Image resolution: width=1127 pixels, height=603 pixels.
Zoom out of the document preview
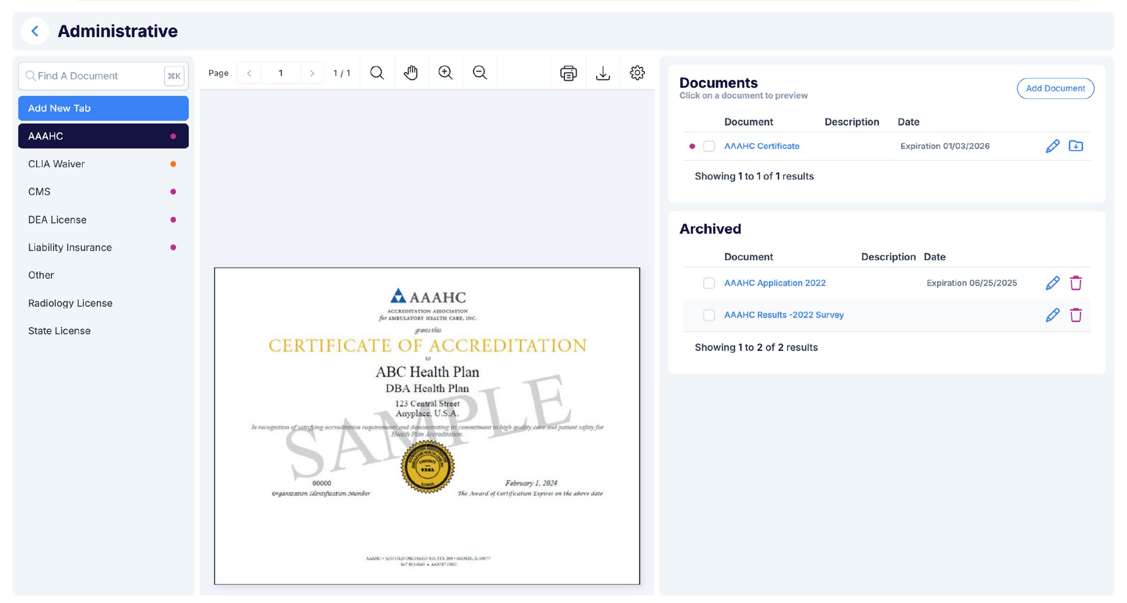[480, 73]
